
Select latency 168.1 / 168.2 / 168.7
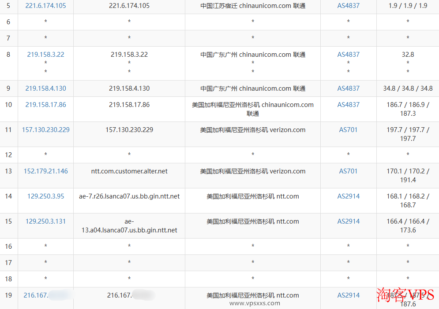point(408,201)
